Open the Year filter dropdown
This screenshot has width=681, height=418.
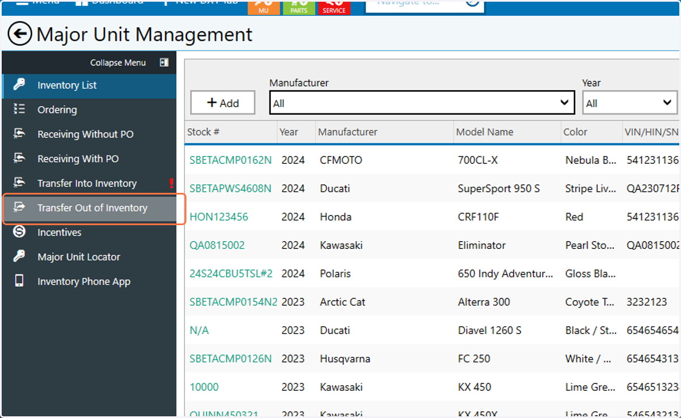(x=630, y=103)
